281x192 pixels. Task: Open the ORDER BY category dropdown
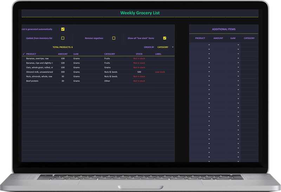173,47
